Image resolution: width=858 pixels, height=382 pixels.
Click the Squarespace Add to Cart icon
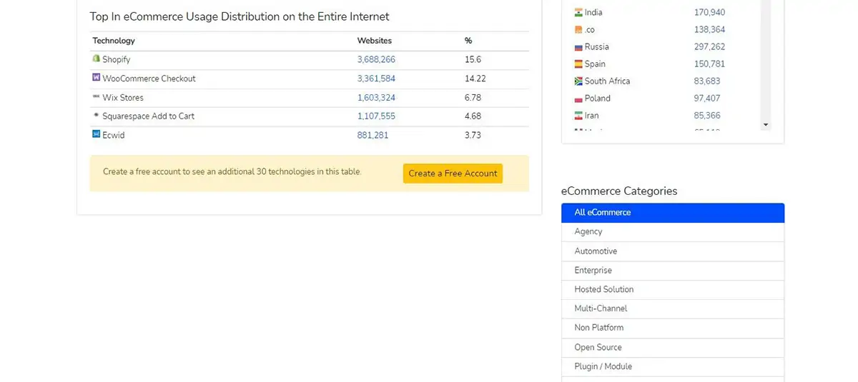pyautogui.click(x=96, y=116)
